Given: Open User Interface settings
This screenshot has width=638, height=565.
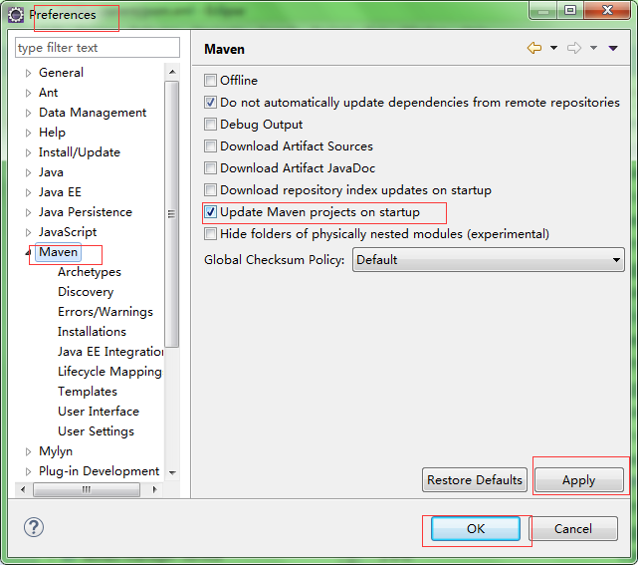Looking at the screenshot, I should pyautogui.click(x=99, y=412).
